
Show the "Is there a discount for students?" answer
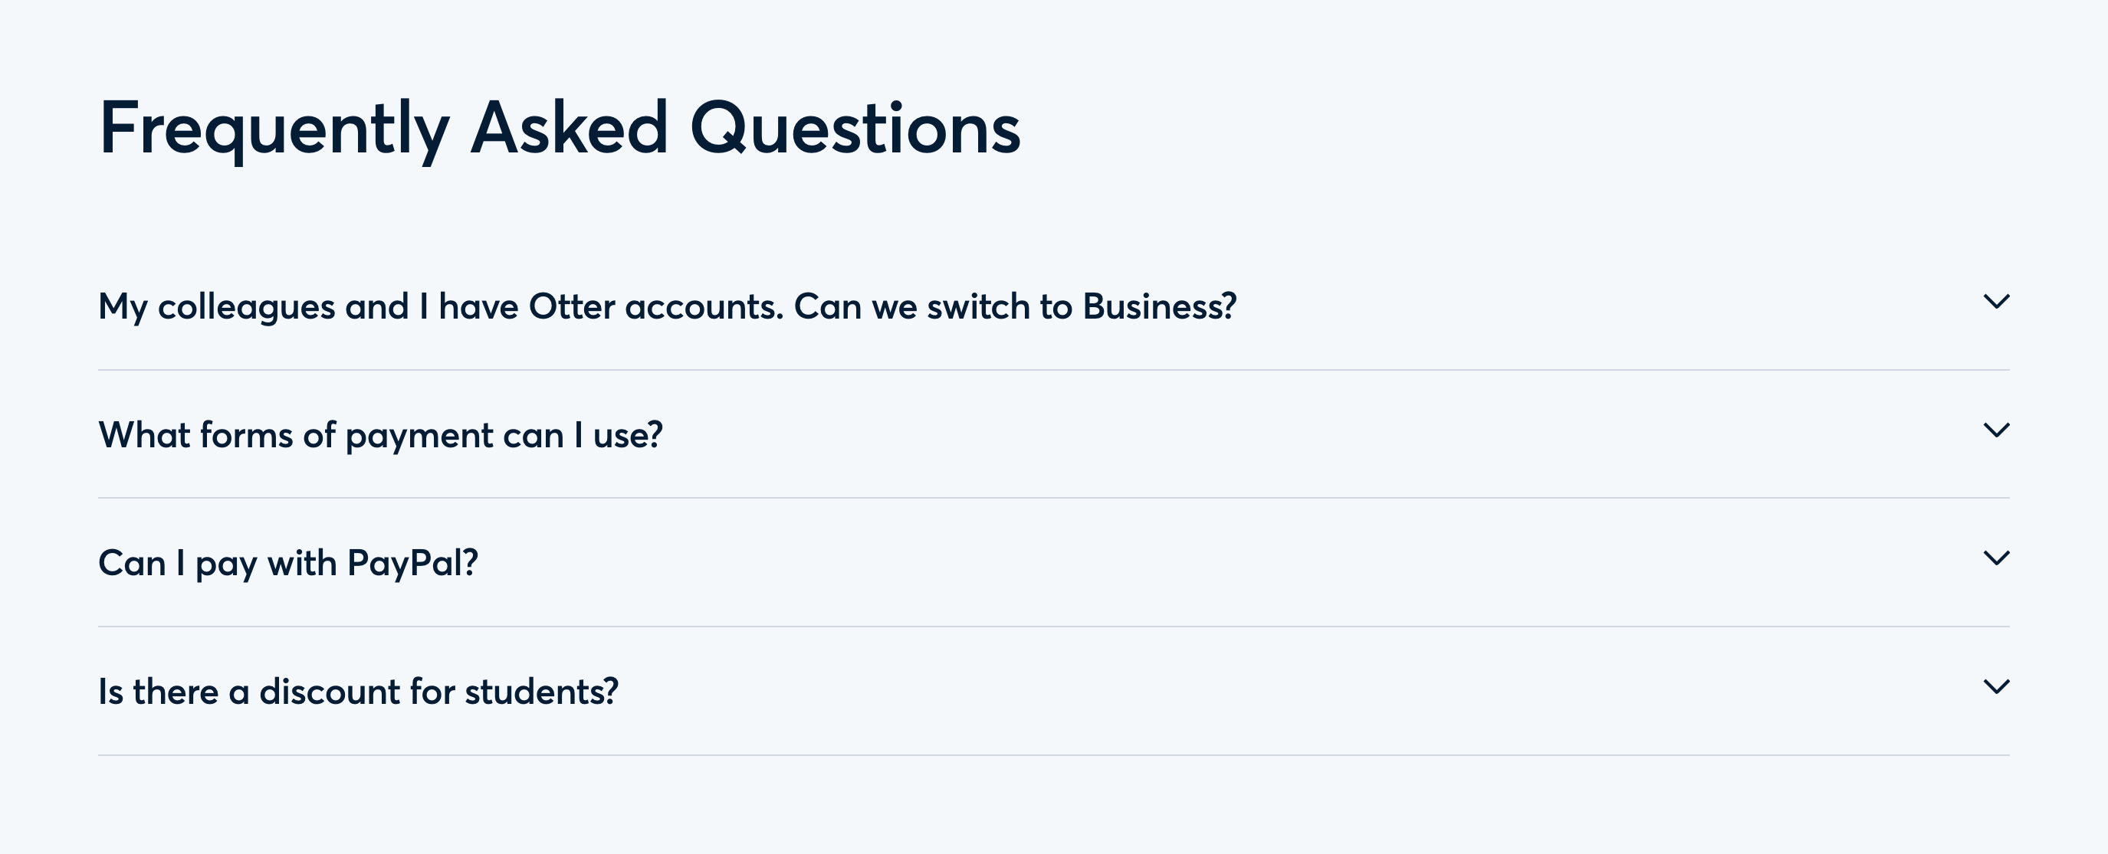tap(358, 692)
